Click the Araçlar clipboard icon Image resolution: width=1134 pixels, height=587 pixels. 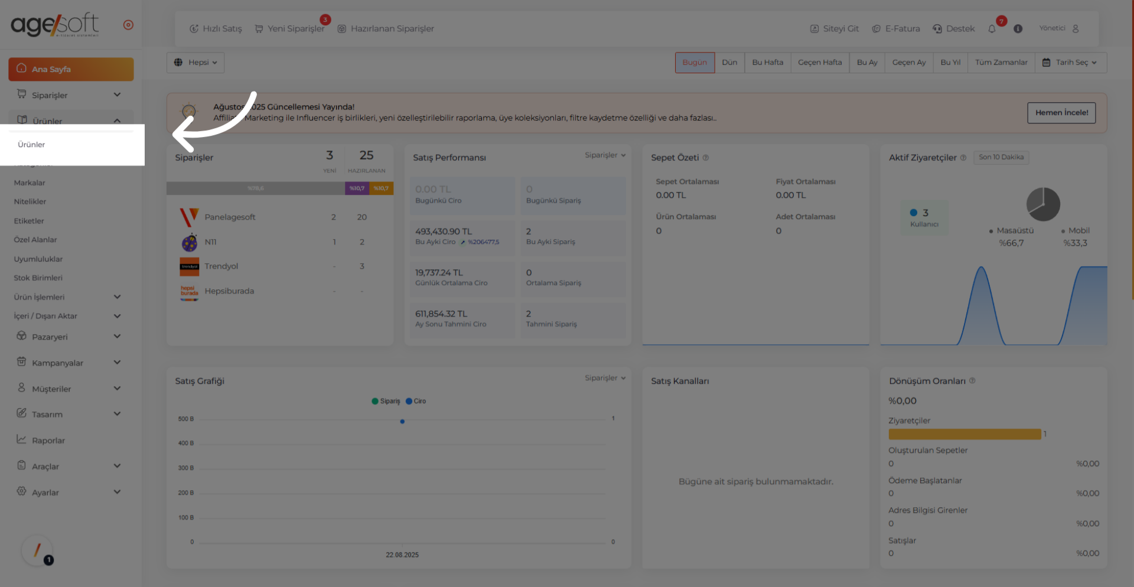point(21,465)
